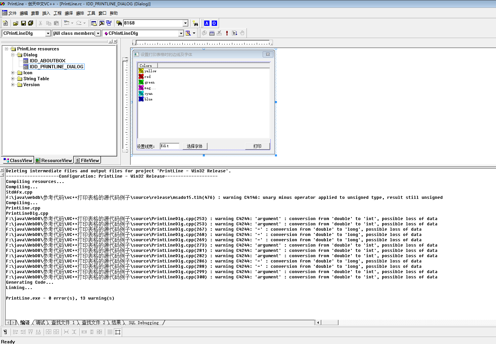Click the 打印 button in dialog
This screenshot has width=496, height=344.
257,146
